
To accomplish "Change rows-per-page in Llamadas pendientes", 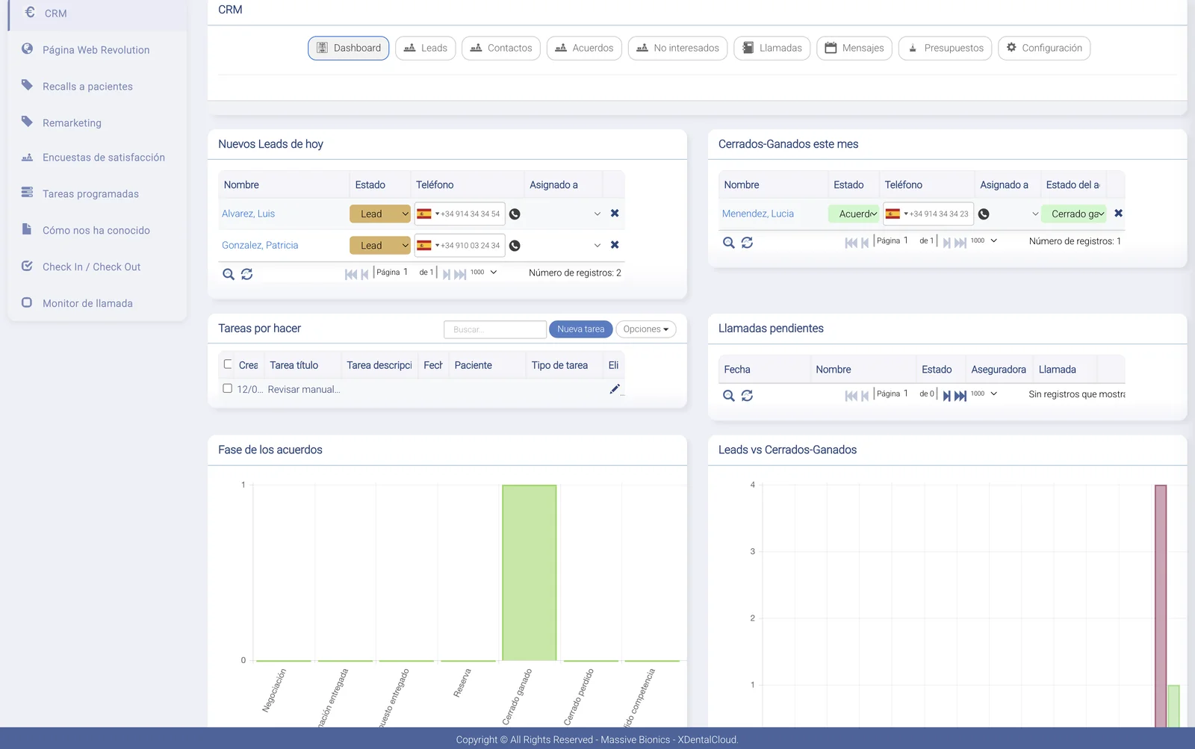I will pyautogui.click(x=984, y=394).
